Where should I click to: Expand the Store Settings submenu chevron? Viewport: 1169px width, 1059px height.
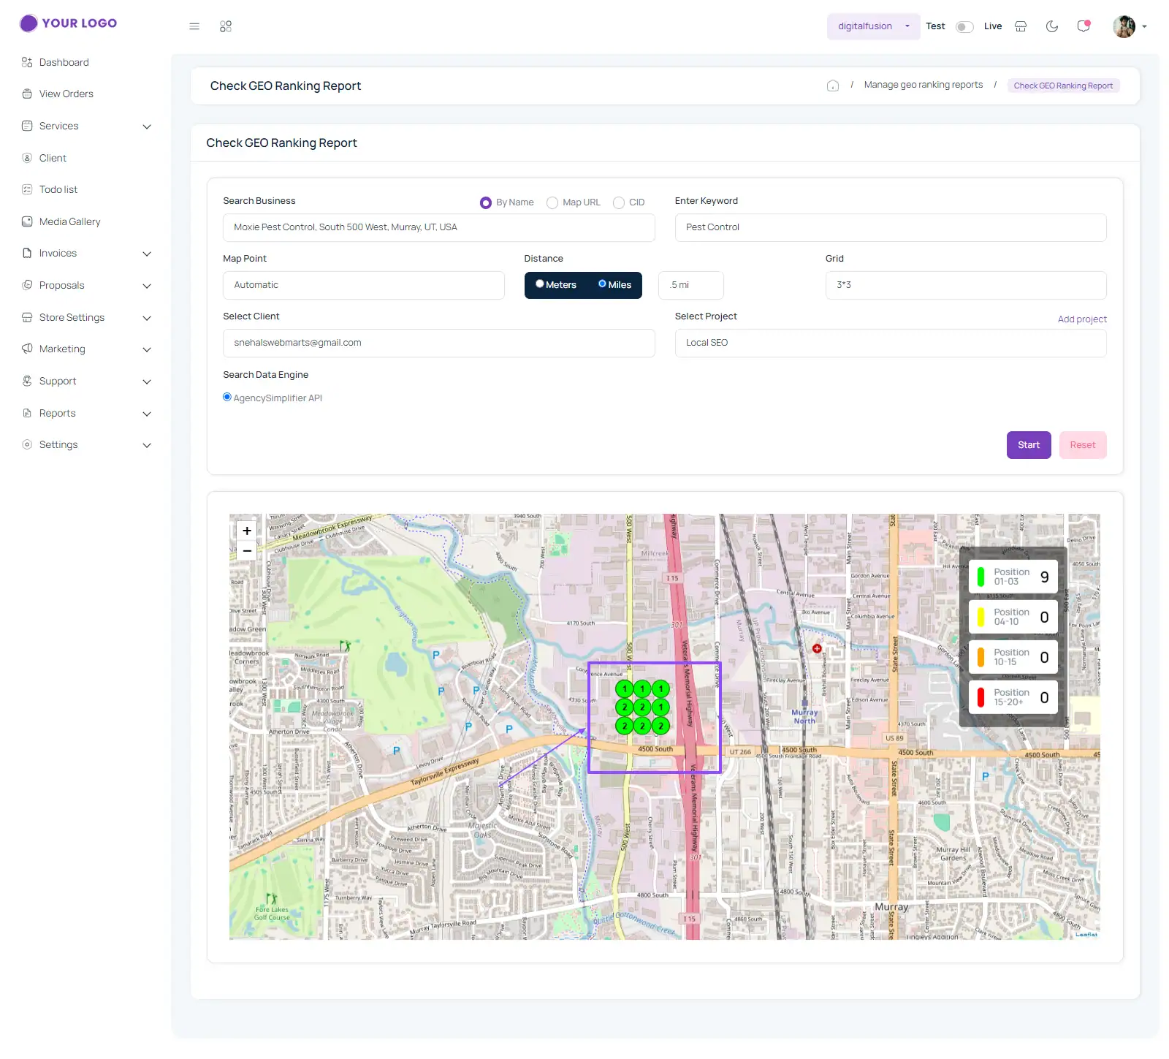147,318
